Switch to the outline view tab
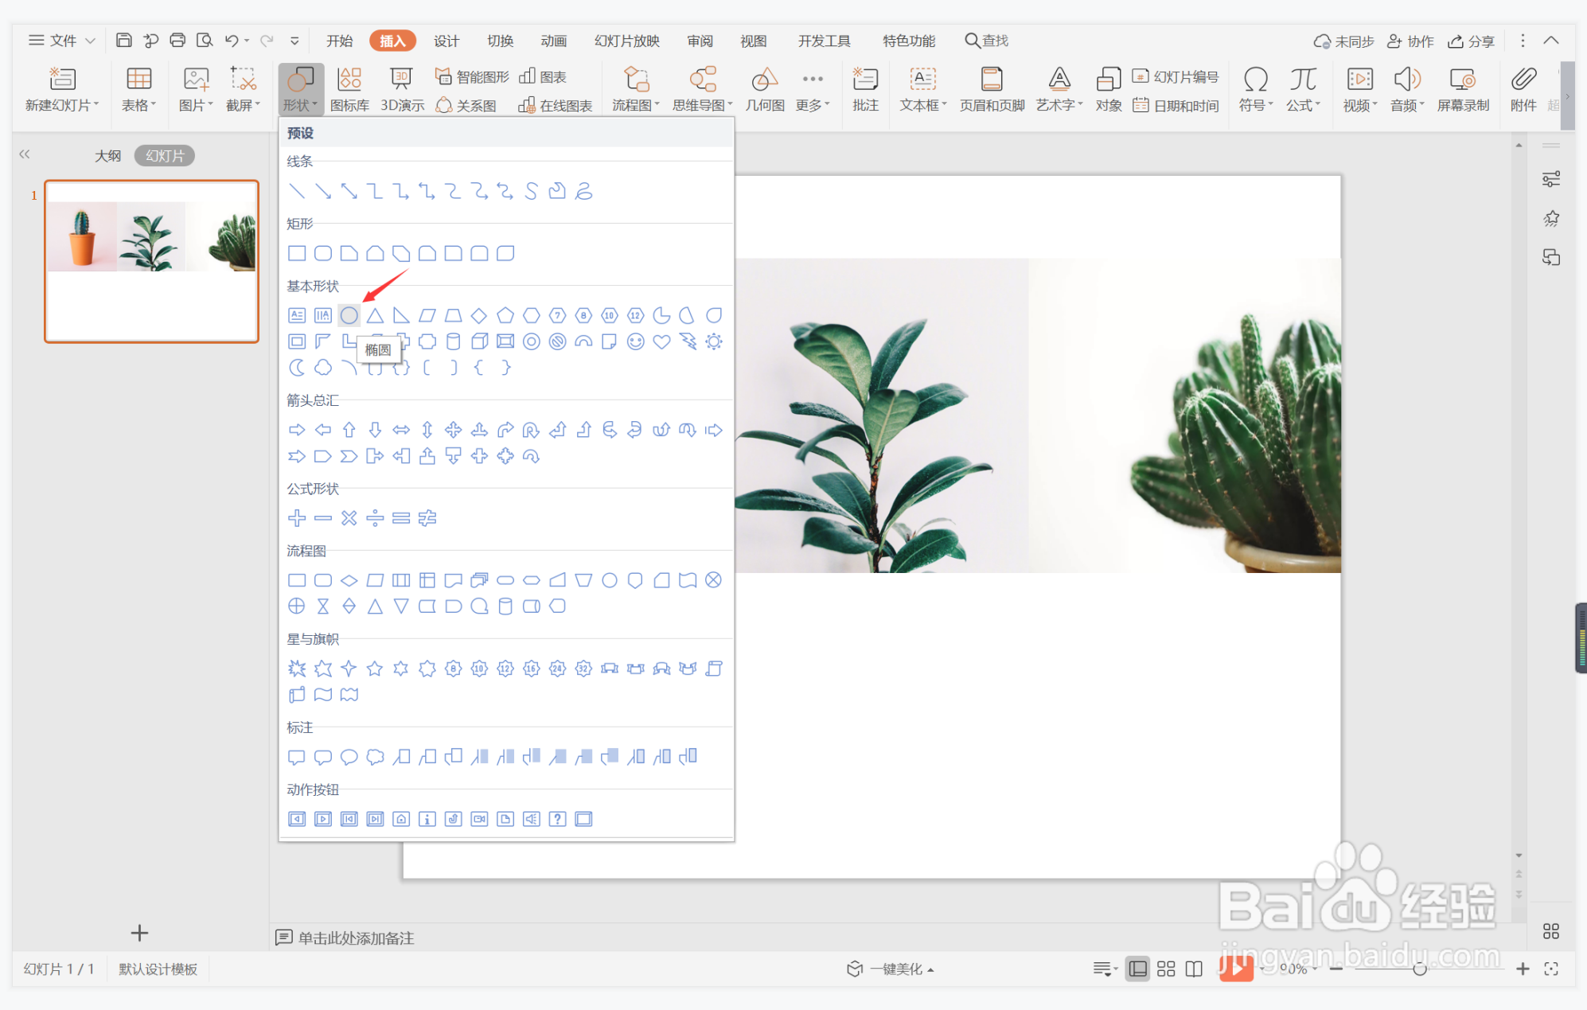 click(107, 156)
